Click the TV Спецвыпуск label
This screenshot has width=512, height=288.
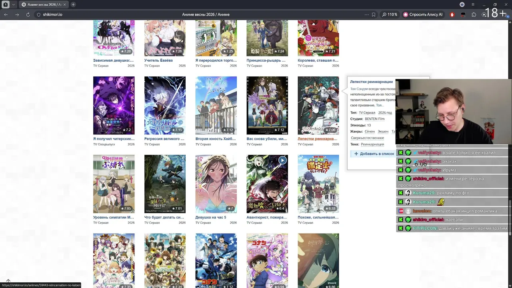pos(104,144)
